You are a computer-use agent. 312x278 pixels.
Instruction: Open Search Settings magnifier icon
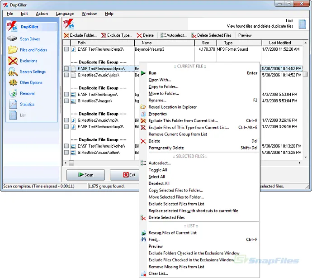(x=13, y=72)
